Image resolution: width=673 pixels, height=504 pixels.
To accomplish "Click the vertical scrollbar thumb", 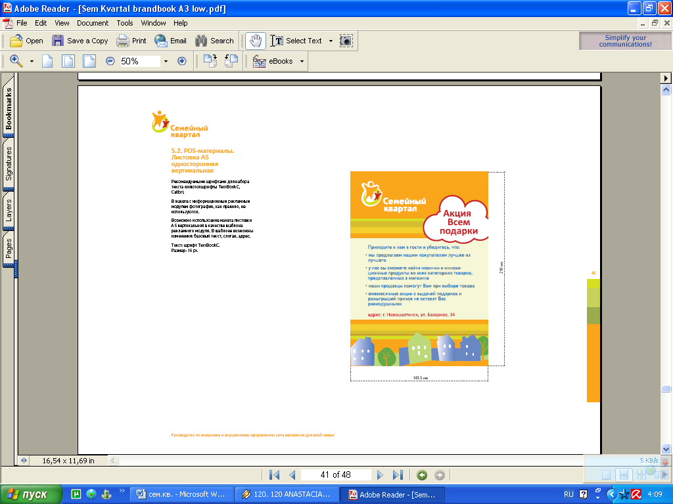I will (666, 388).
